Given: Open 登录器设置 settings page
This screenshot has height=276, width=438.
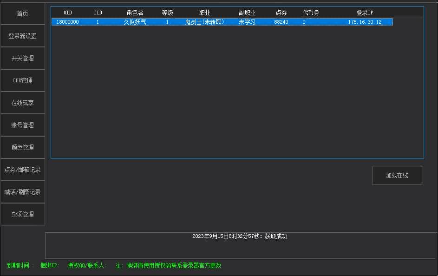Looking at the screenshot, I should (23, 36).
